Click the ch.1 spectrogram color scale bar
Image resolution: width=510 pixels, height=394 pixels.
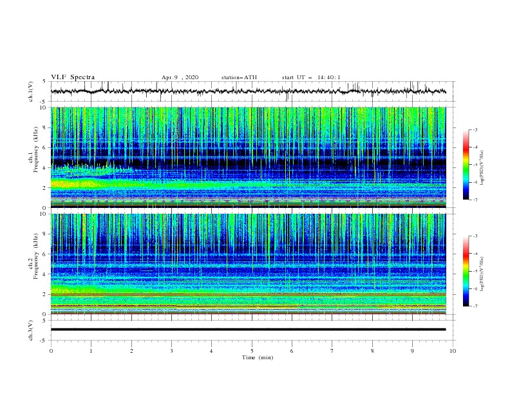[466, 164]
